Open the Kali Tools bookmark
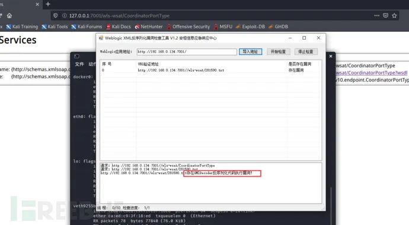Screen dimensions: 409x225 pos(55,27)
